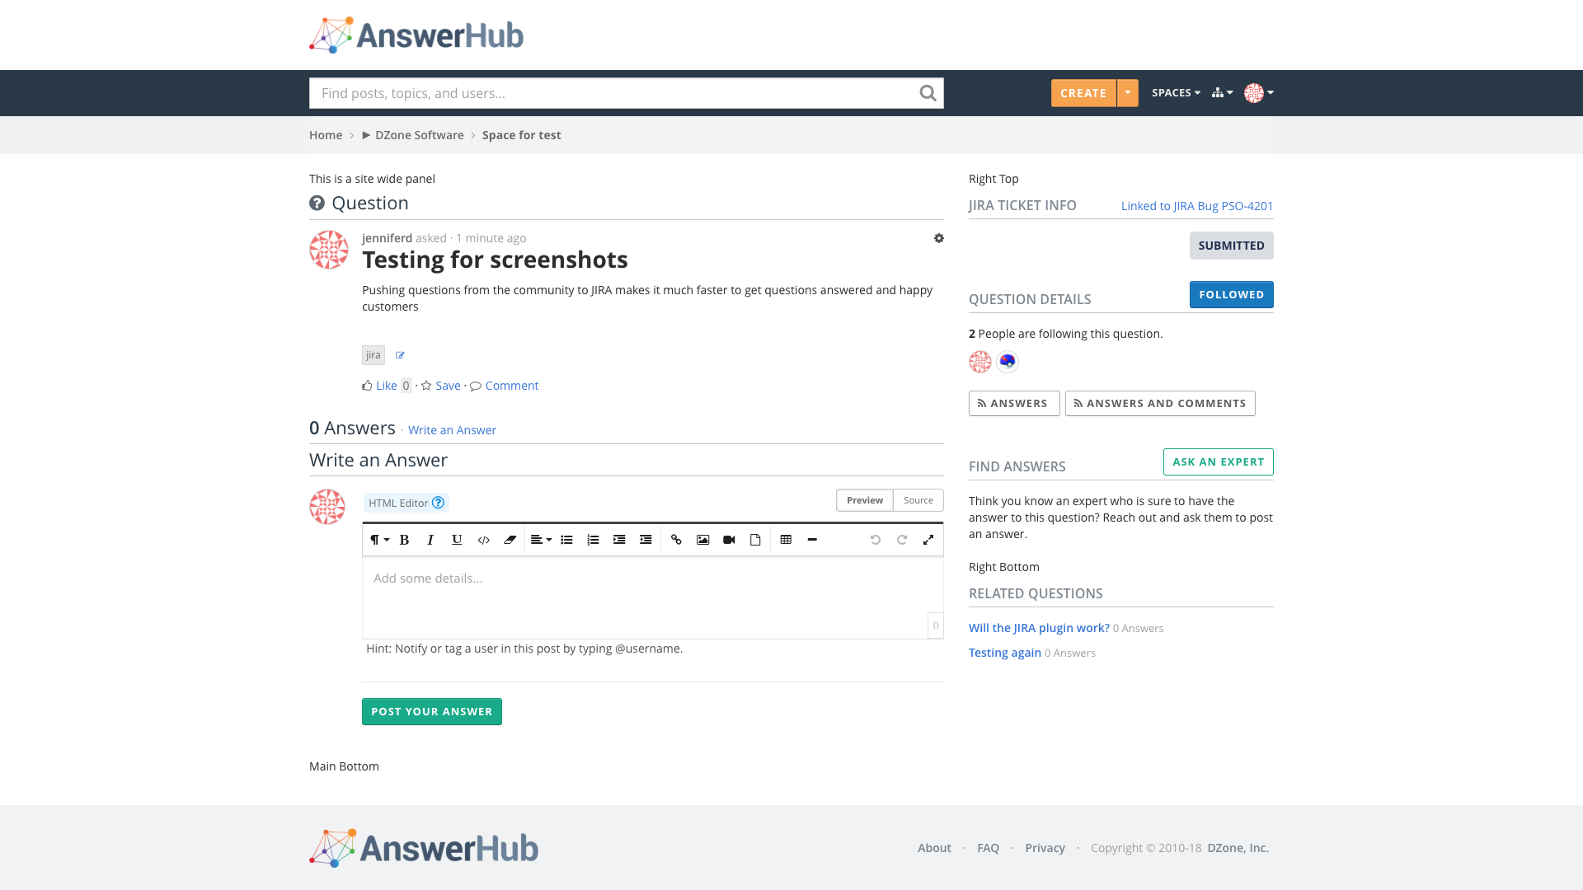Toggle italic formatting in the editor
This screenshot has height=890, width=1583.
(x=430, y=540)
